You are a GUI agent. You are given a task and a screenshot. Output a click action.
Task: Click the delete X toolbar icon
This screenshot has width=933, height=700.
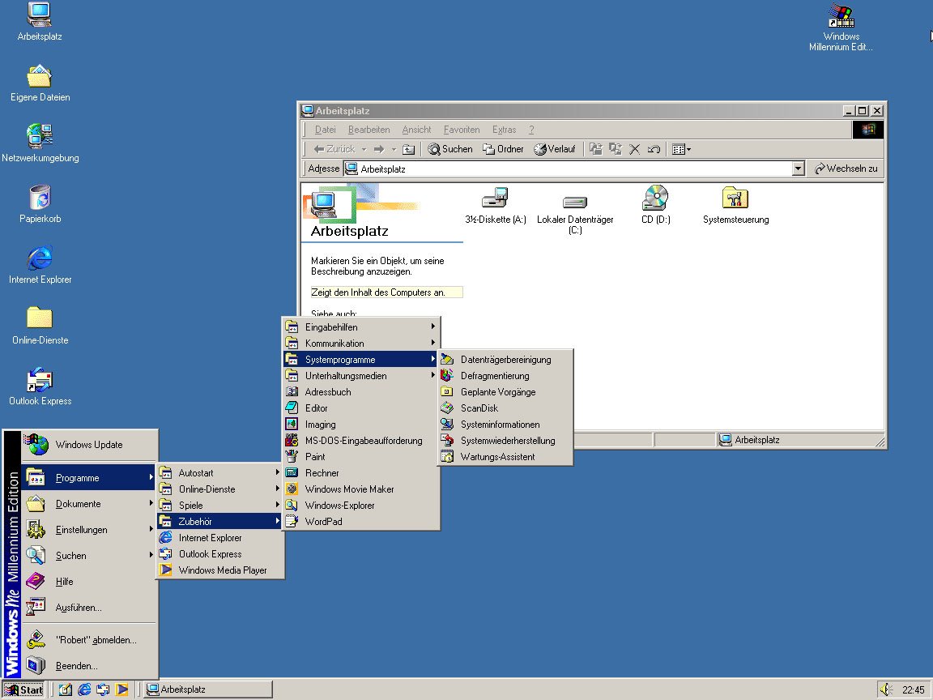(x=634, y=149)
